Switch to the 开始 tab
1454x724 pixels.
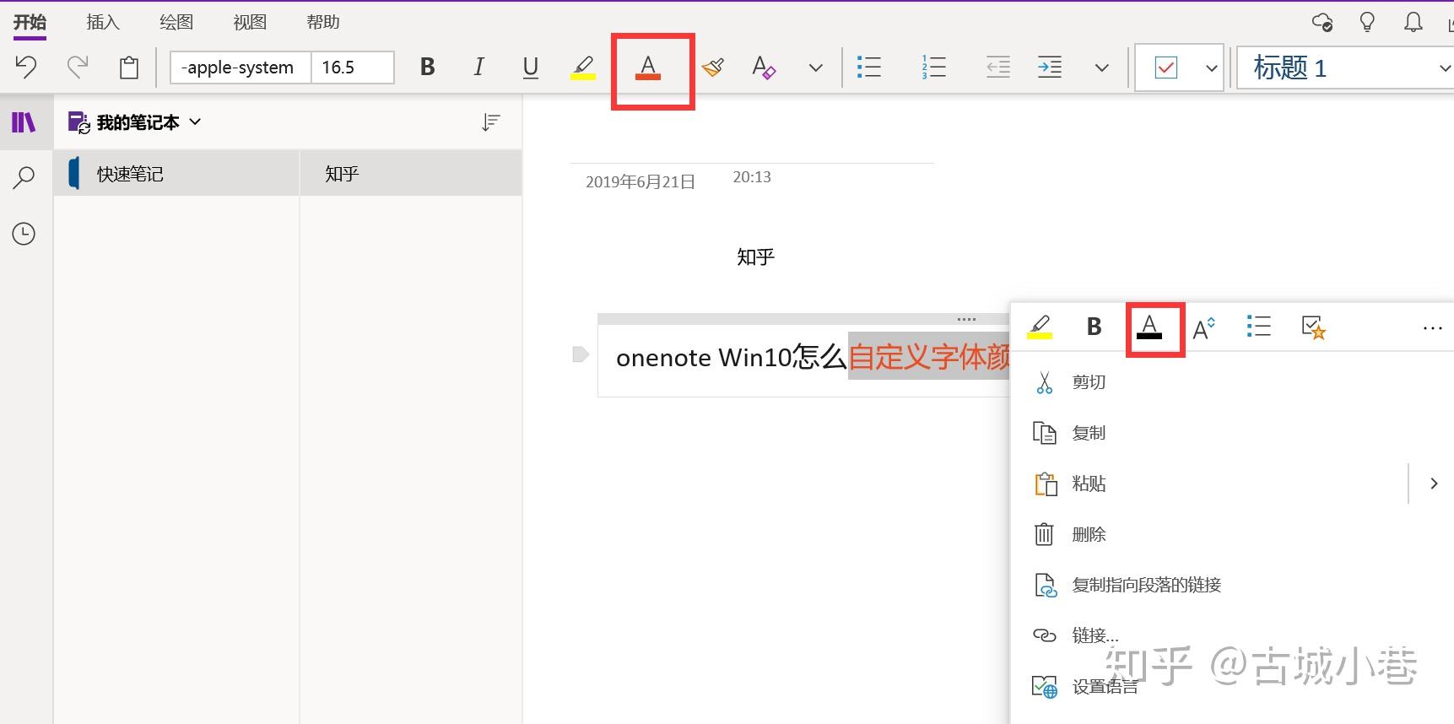(x=30, y=22)
